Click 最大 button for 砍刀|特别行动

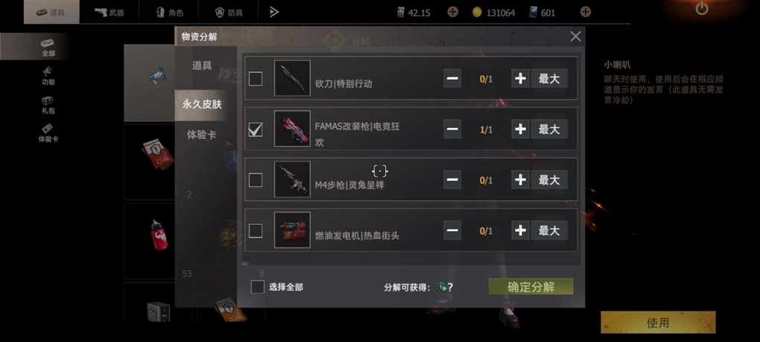click(x=549, y=78)
